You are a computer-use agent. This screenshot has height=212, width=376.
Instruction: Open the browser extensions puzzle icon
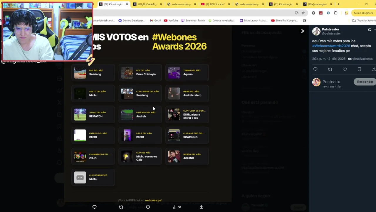coord(336,13)
